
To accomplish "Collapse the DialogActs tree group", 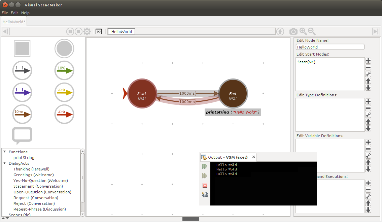I will [x=4, y=163].
